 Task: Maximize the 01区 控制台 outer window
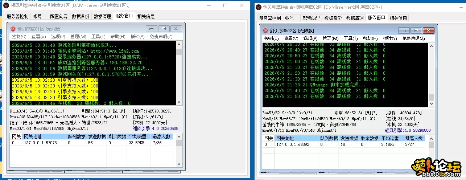225,5
